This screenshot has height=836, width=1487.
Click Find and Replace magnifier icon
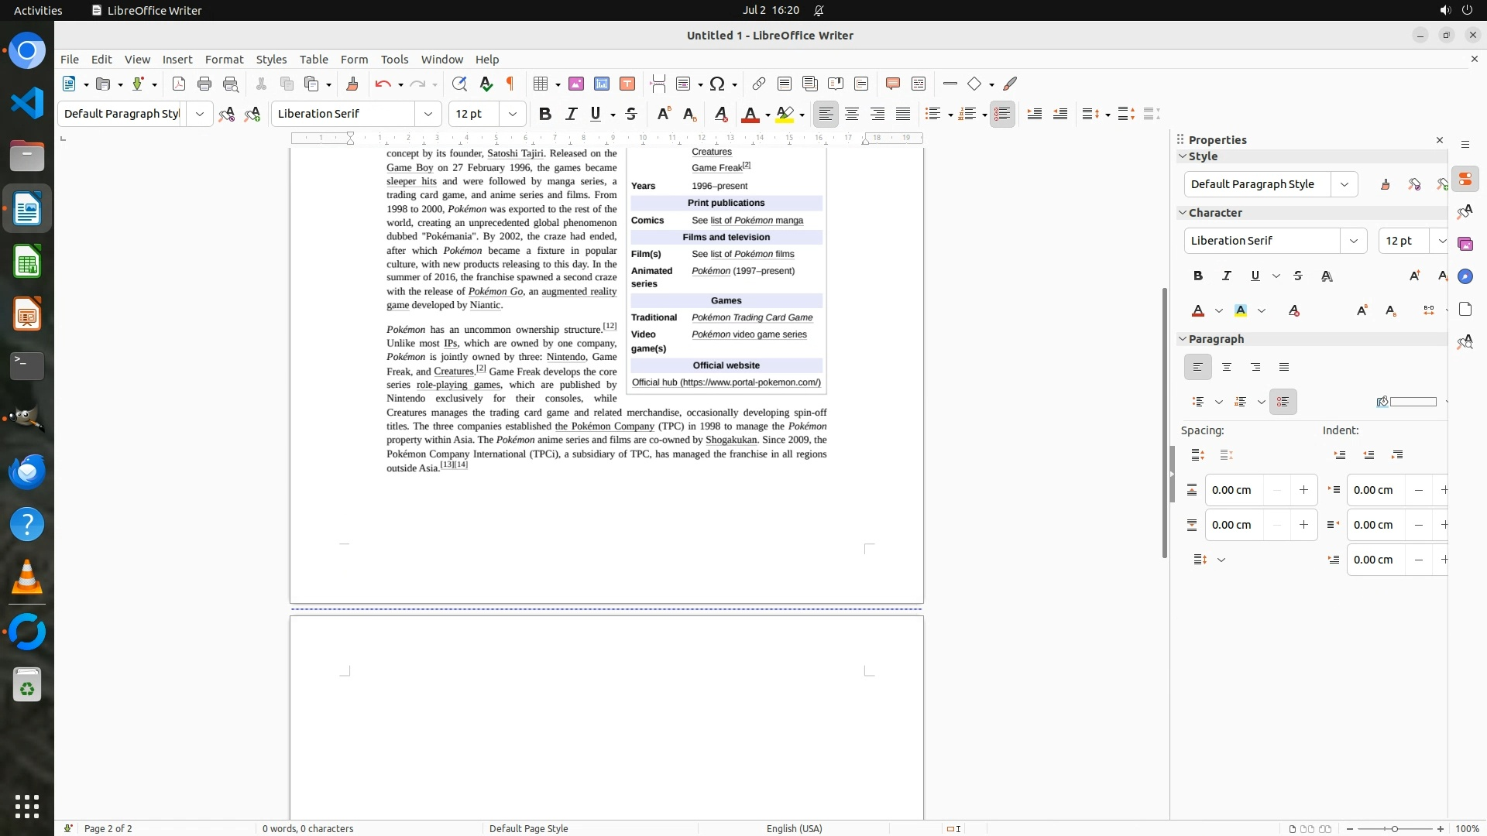[459, 84]
